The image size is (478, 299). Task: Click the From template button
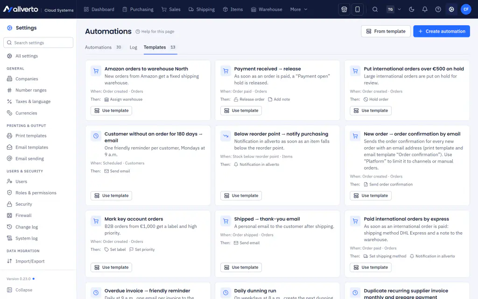coord(386,31)
